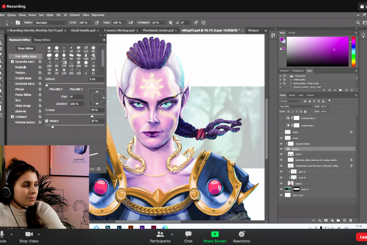This screenshot has height=245, width=367.
Task: Toggle the lock next to Textura
Action: (x=40, y=73)
